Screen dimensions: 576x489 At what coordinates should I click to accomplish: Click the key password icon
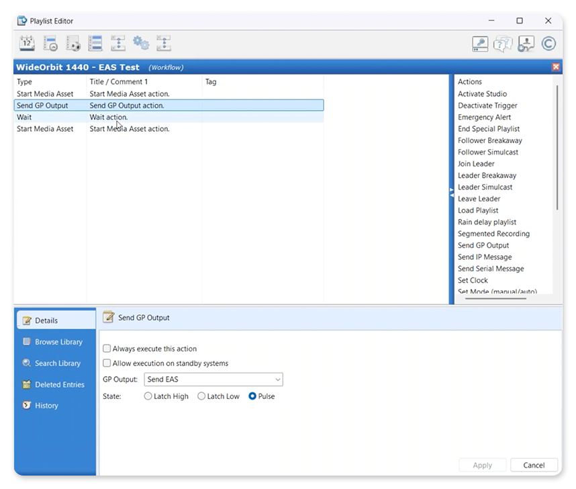(480, 44)
